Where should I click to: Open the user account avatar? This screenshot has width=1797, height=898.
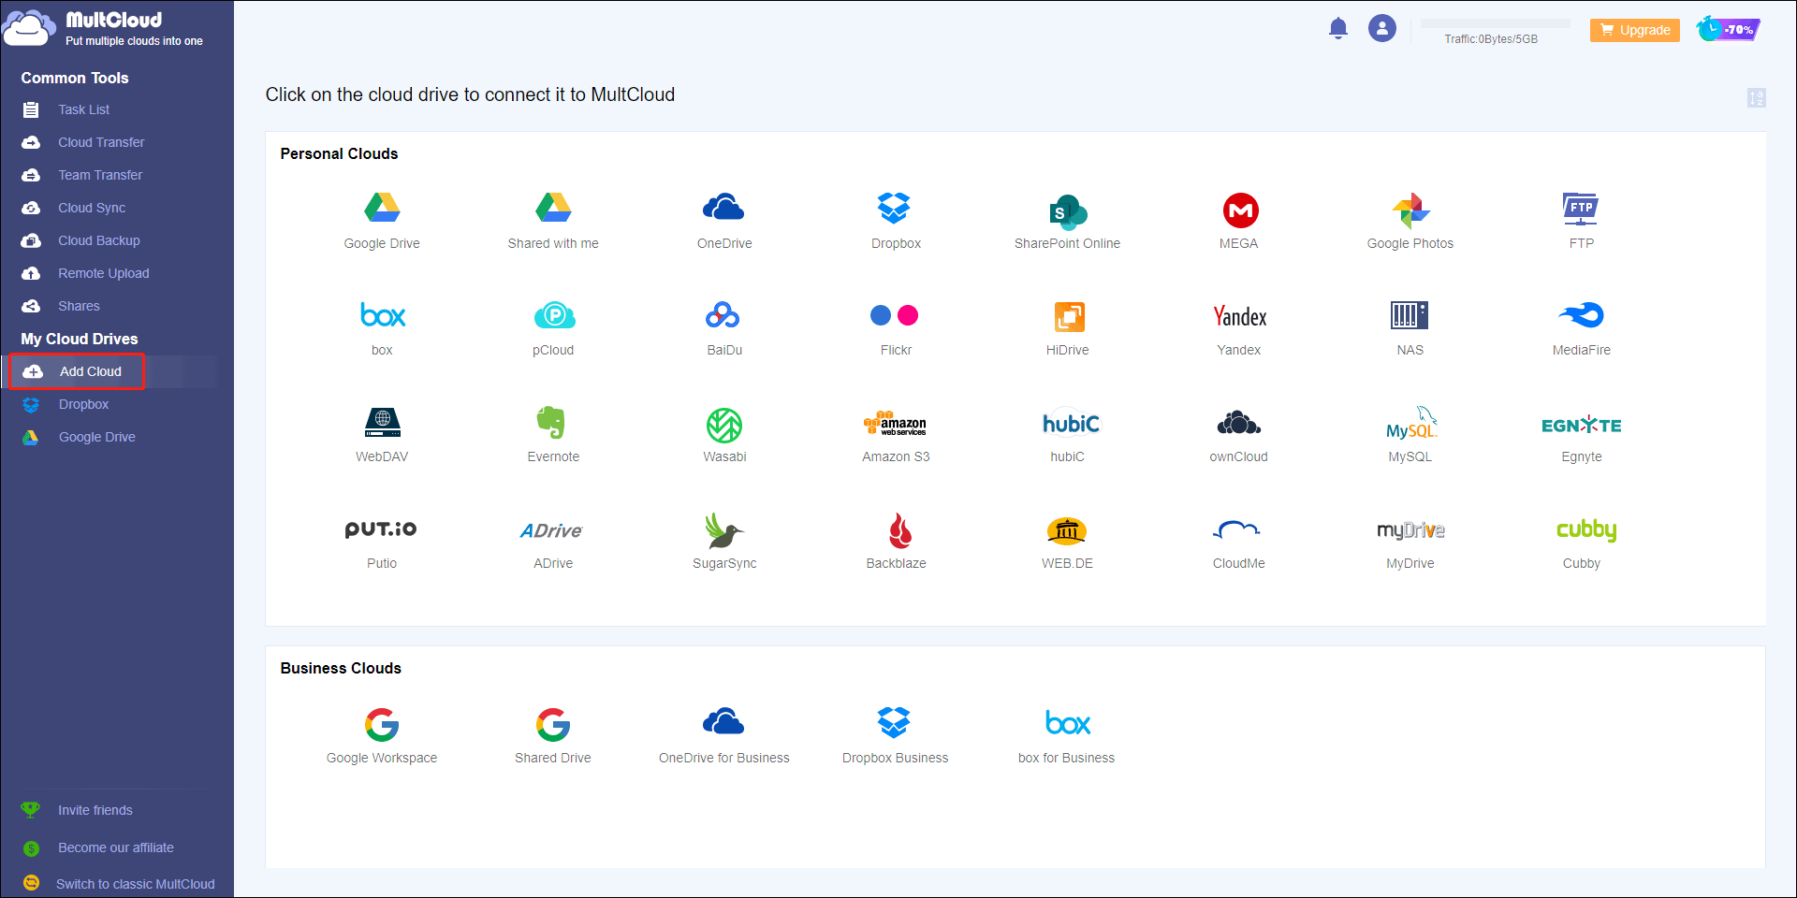tap(1382, 28)
